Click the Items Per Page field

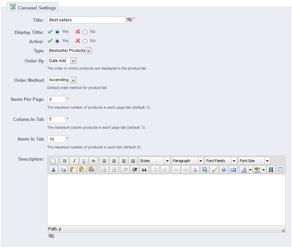click(x=56, y=99)
